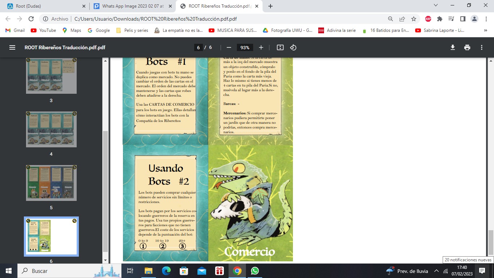Viewport: 494px width, 278px height.
Task: Click the thumbnail panel scrollbar
Action: pyautogui.click(x=105, y=191)
